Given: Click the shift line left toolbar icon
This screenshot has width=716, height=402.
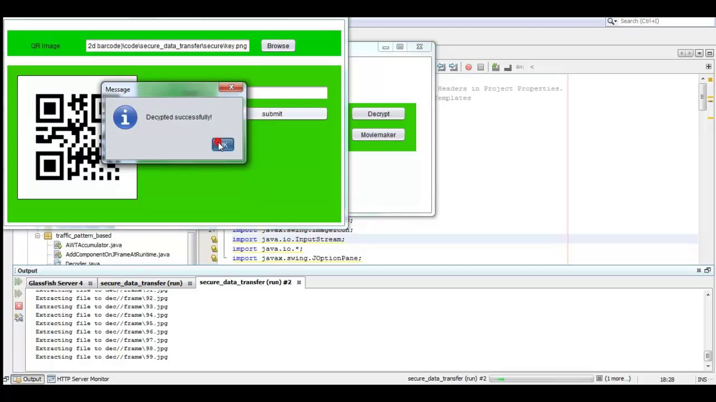Looking at the screenshot, I should (441, 67).
